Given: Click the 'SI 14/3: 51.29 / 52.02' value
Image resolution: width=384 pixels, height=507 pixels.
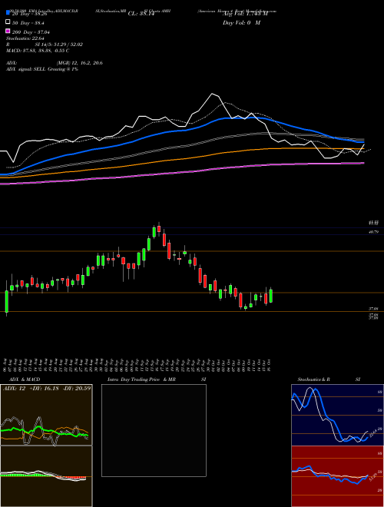Looking at the screenshot, I should point(59,45).
